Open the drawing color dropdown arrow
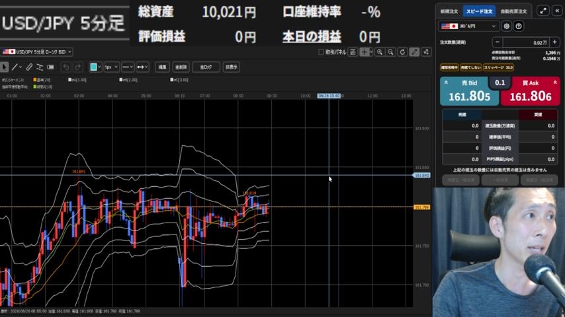 [99, 67]
